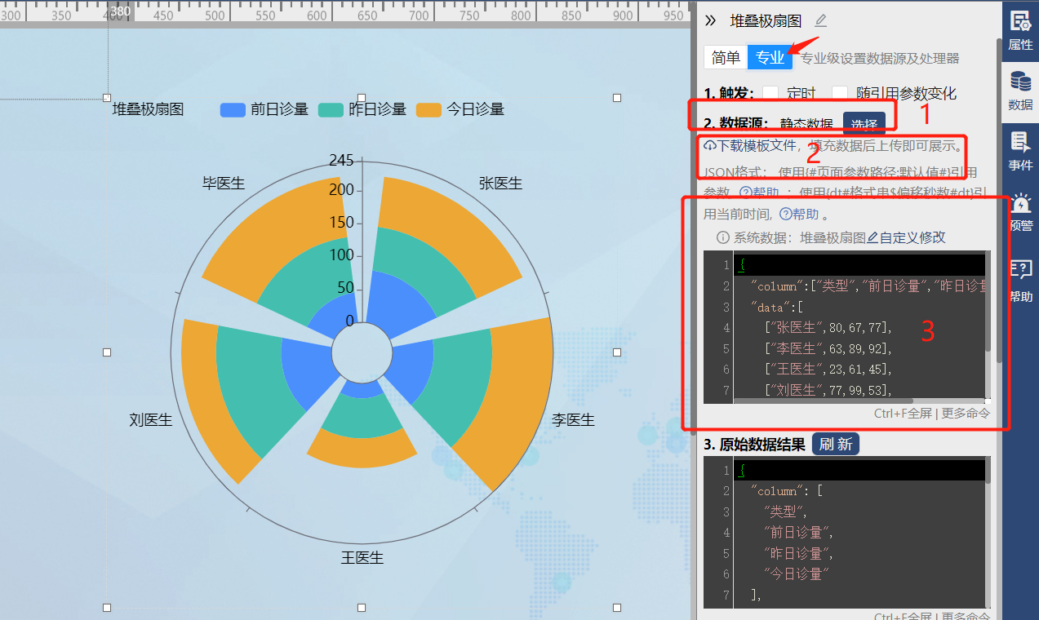Screen dimensions: 1039x620
Task: Click the right-middle selection handle of the chart
Action: point(617,352)
